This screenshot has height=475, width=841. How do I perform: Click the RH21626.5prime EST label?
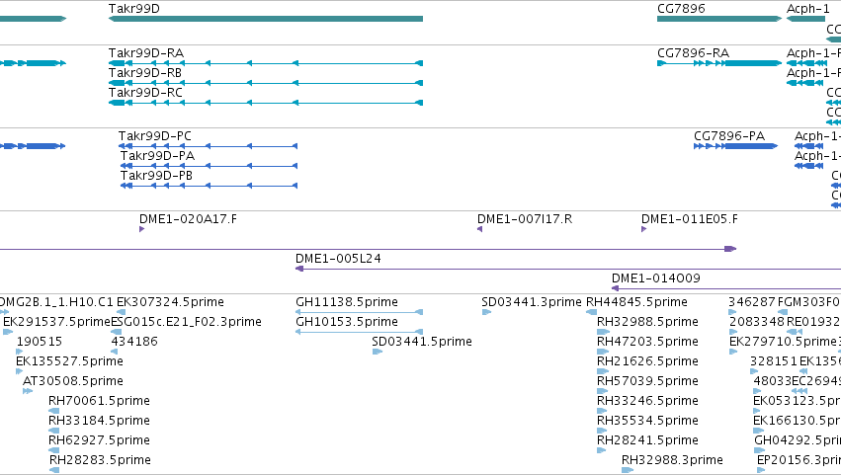tap(647, 361)
